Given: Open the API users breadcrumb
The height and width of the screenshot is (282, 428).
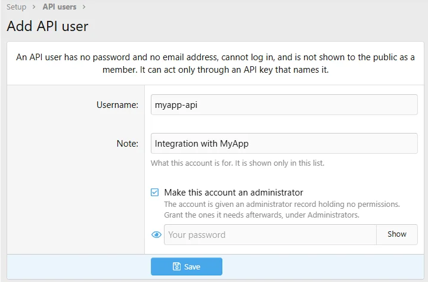Looking at the screenshot, I should point(60,7).
